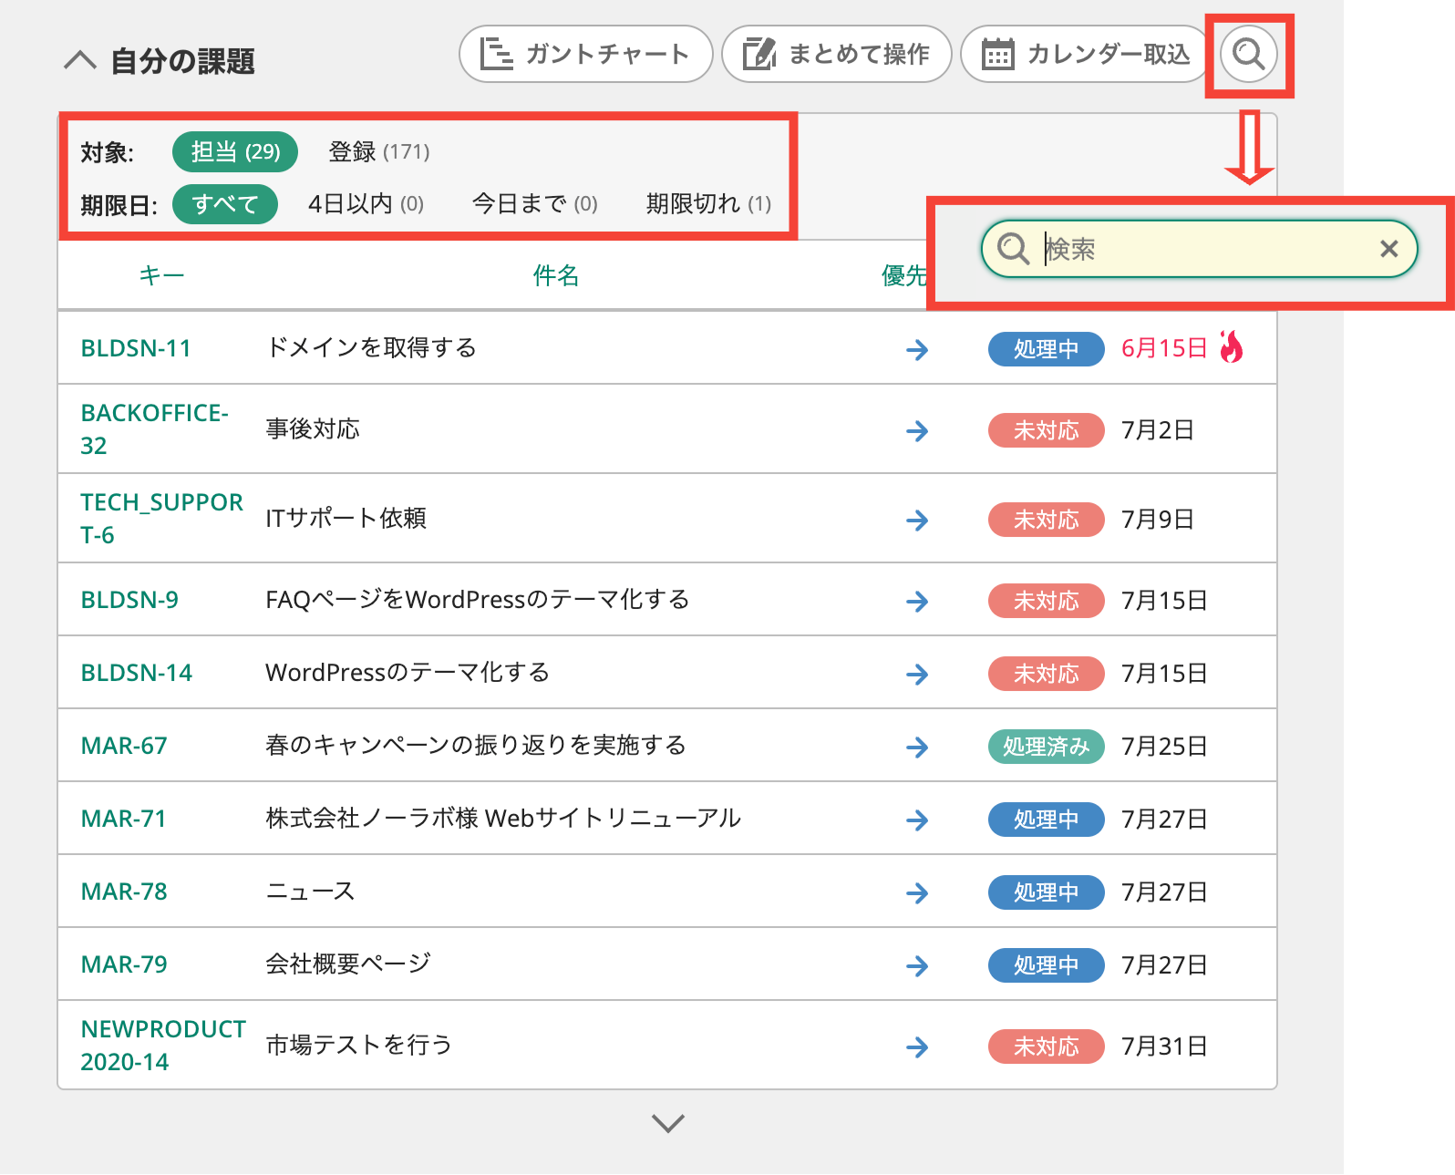This screenshot has height=1175, width=1455.
Task: Click the due date 7月9日
Action: [x=1157, y=519]
